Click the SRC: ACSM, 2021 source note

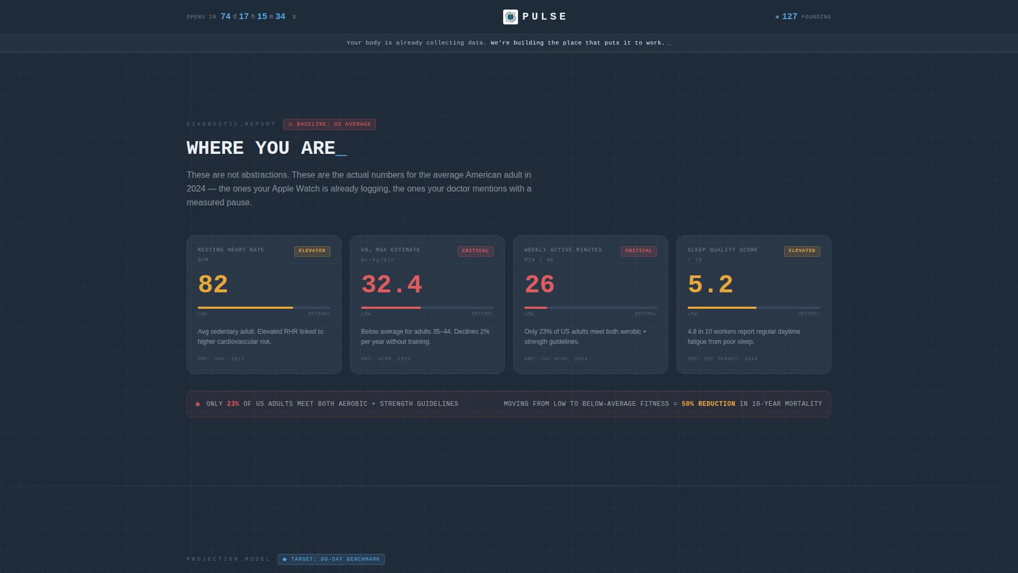coord(386,359)
